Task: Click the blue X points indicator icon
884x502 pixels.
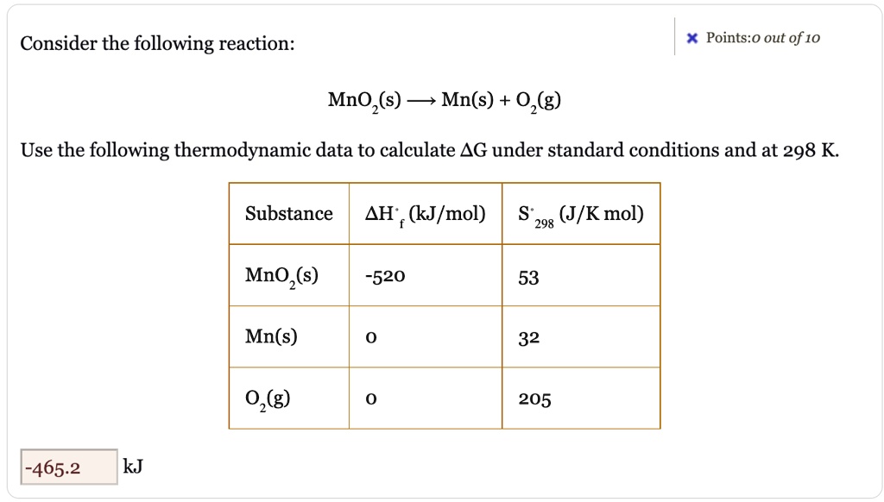Action: (x=691, y=38)
